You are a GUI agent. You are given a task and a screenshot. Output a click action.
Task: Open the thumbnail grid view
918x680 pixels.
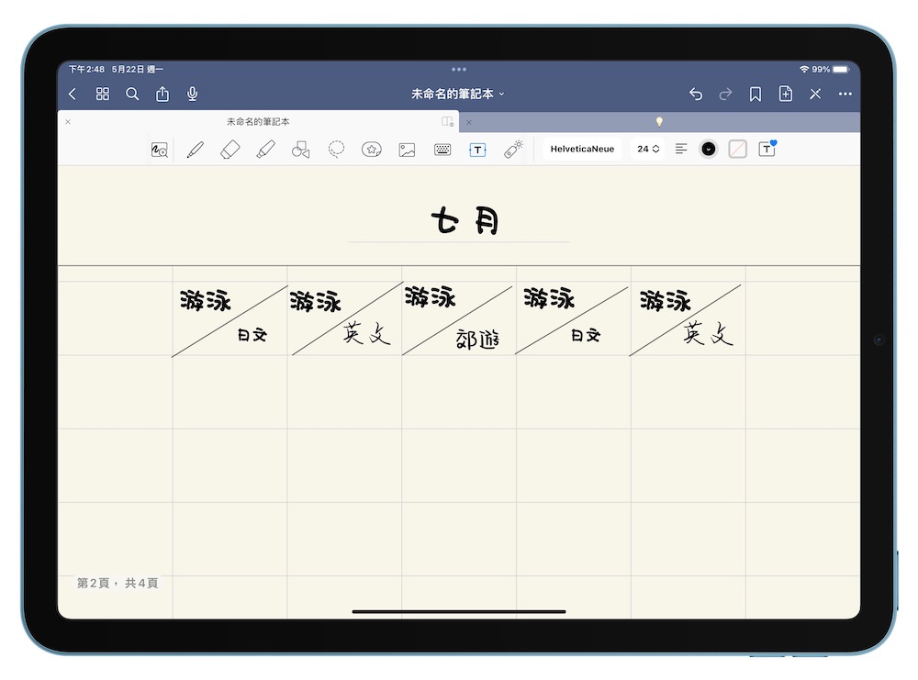(103, 94)
